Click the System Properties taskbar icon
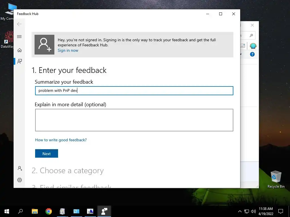Screen dimensions: 290x217 coord(90,211)
